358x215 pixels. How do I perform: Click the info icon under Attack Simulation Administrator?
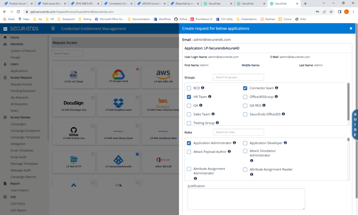pos(252,161)
